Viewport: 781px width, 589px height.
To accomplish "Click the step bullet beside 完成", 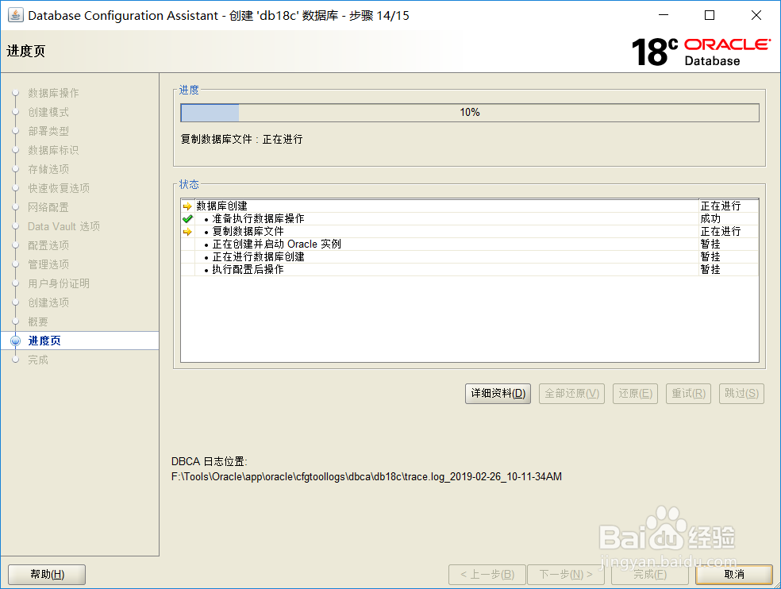I will point(16,360).
